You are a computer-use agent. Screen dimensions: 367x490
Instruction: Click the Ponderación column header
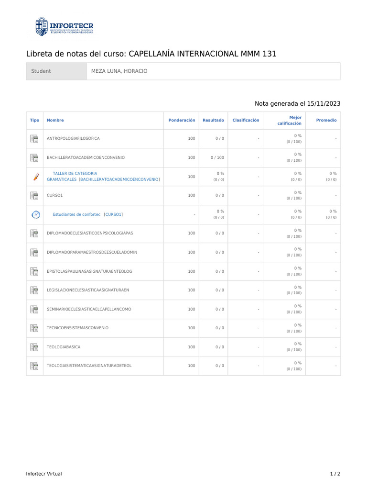click(182, 121)
